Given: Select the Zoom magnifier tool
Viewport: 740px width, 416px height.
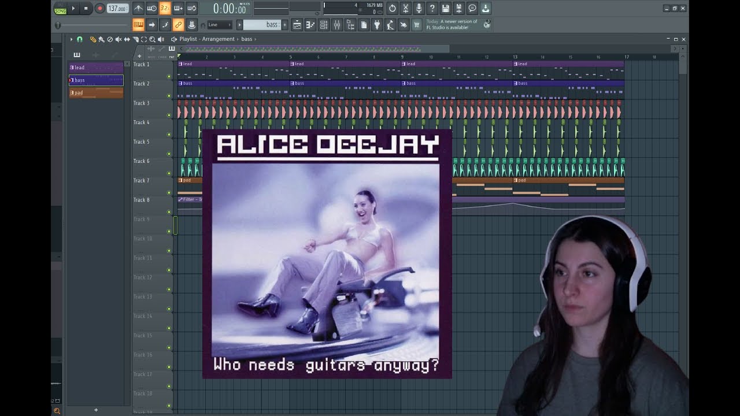Looking at the screenshot, I should coord(152,39).
